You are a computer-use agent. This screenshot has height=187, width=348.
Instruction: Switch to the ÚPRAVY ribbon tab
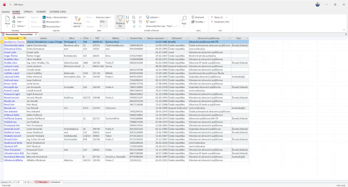tap(28, 12)
